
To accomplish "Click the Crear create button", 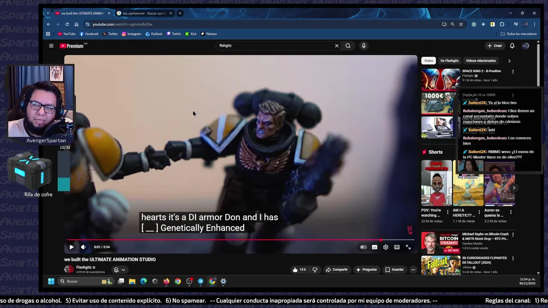I will (x=494, y=46).
